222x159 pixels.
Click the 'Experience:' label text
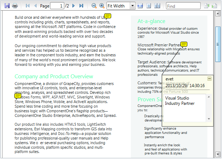[x=148, y=28]
